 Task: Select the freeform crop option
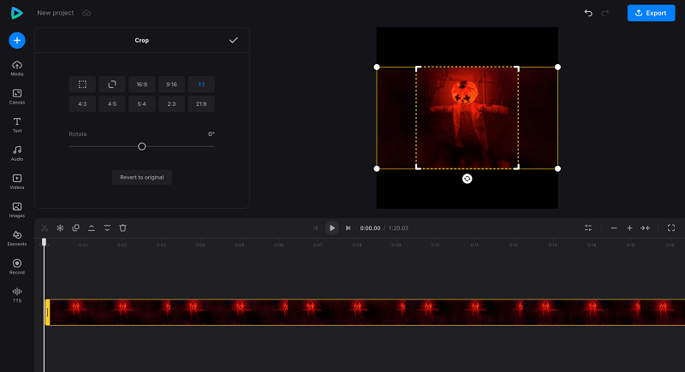coord(82,84)
